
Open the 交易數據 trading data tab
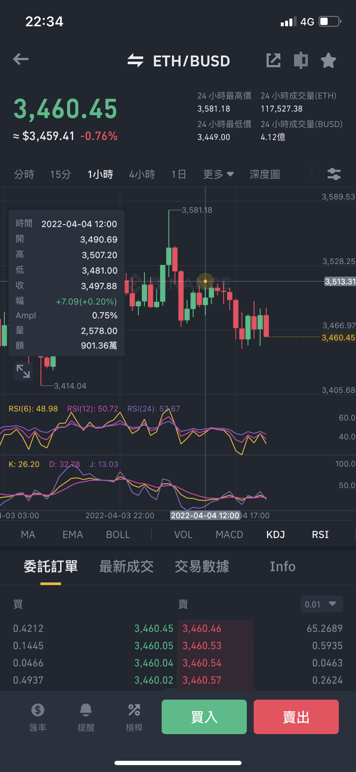[202, 567]
